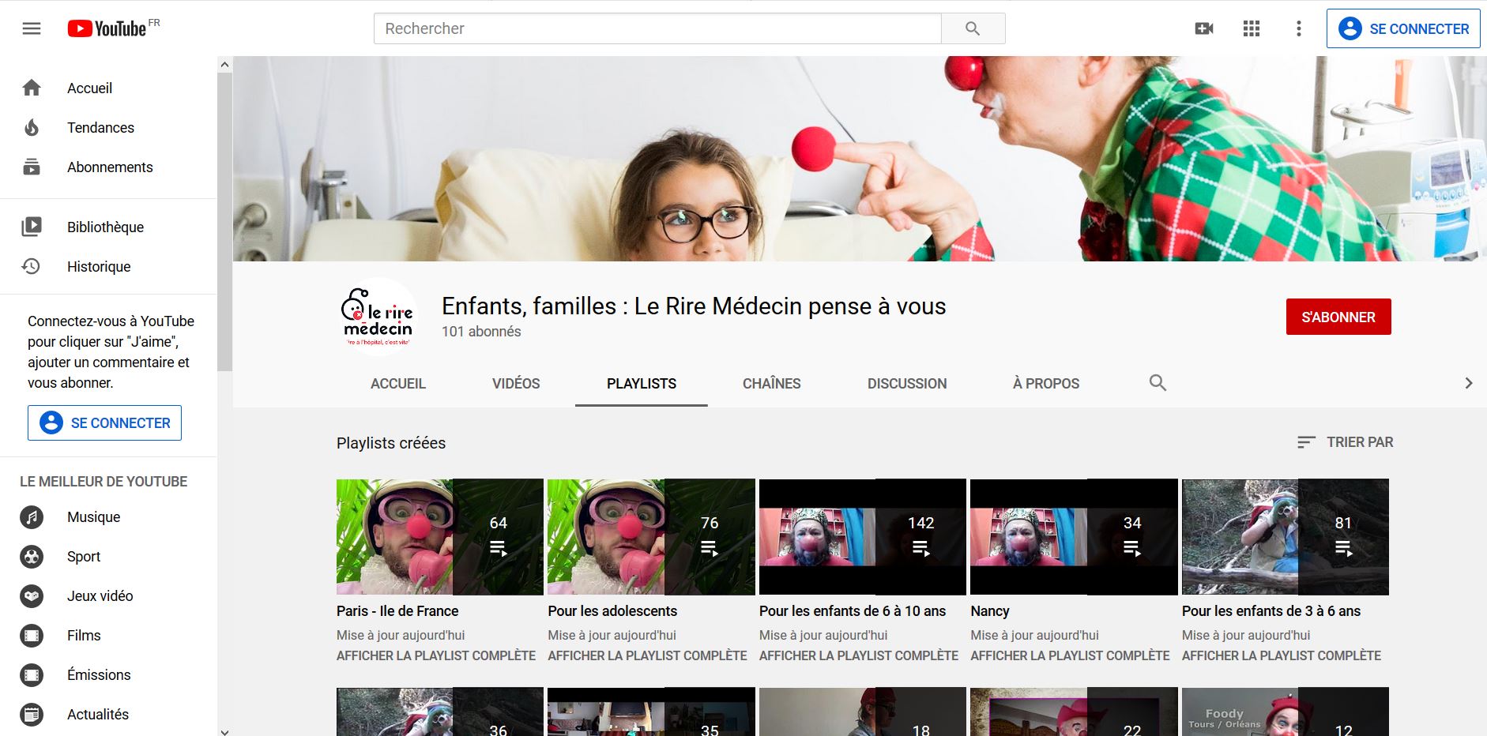This screenshot has width=1487, height=736.
Task: Click the Émissions icon
Action: point(32,675)
